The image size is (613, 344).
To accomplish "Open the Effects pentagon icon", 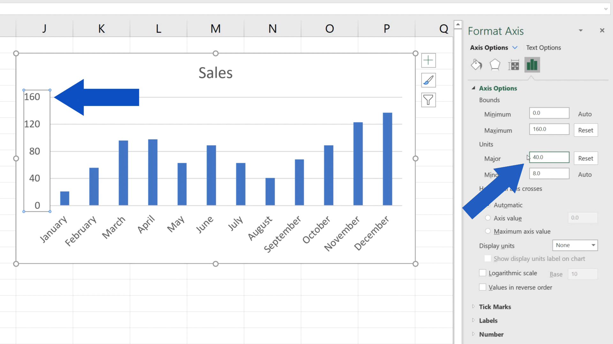I will pyautogui.click(x=495, y=65).
